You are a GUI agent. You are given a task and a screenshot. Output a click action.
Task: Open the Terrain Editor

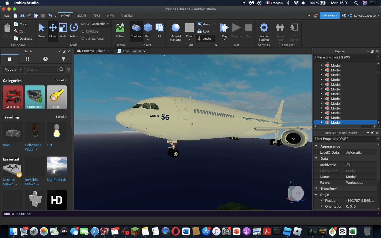click(120, 30)
